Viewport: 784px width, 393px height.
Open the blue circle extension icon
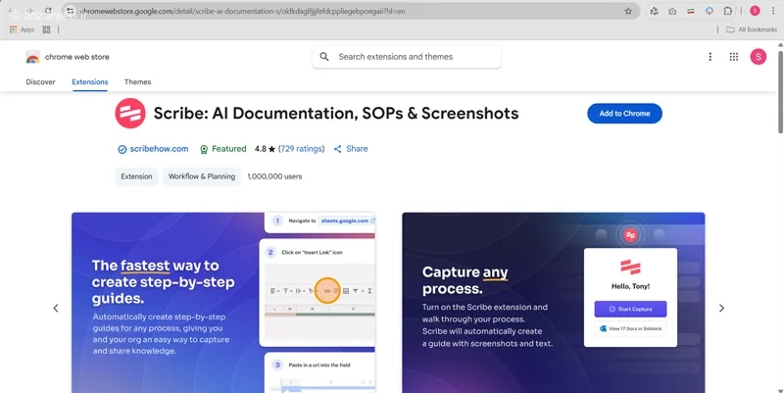click(x=709, y=11)
